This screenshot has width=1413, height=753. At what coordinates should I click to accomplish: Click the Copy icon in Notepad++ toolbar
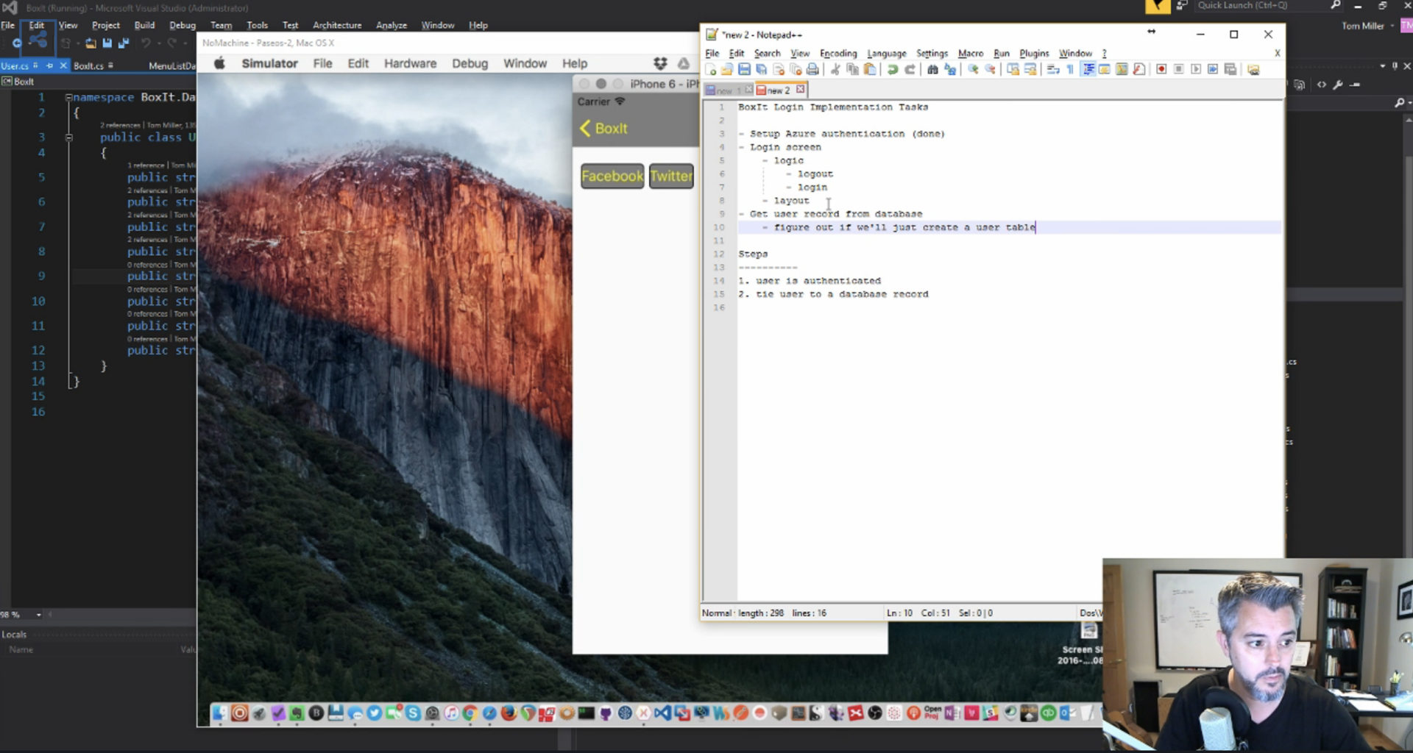point(853,70)
